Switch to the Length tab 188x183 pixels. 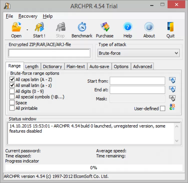pyautogui.click(x=32, y=66)
